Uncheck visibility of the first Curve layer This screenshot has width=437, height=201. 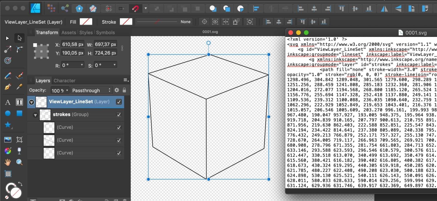[x=119, y=127]
